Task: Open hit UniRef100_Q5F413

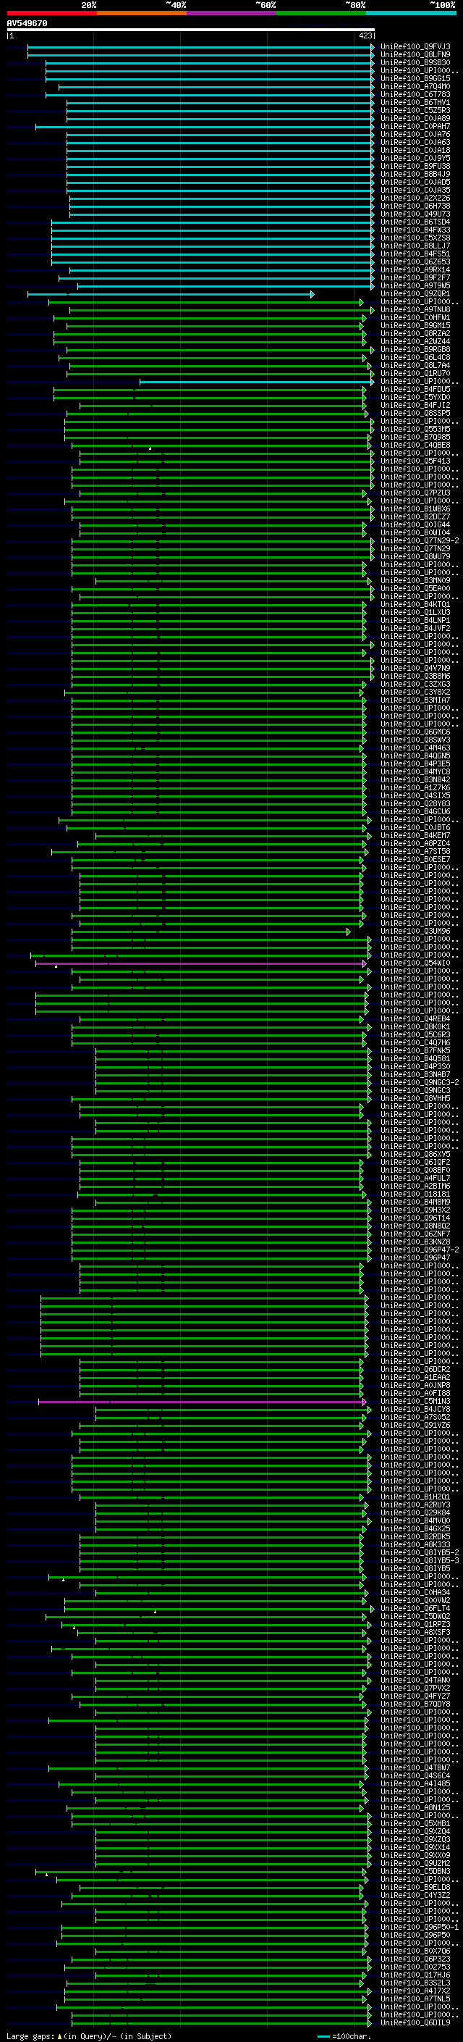Action: [x=415, y=461]
